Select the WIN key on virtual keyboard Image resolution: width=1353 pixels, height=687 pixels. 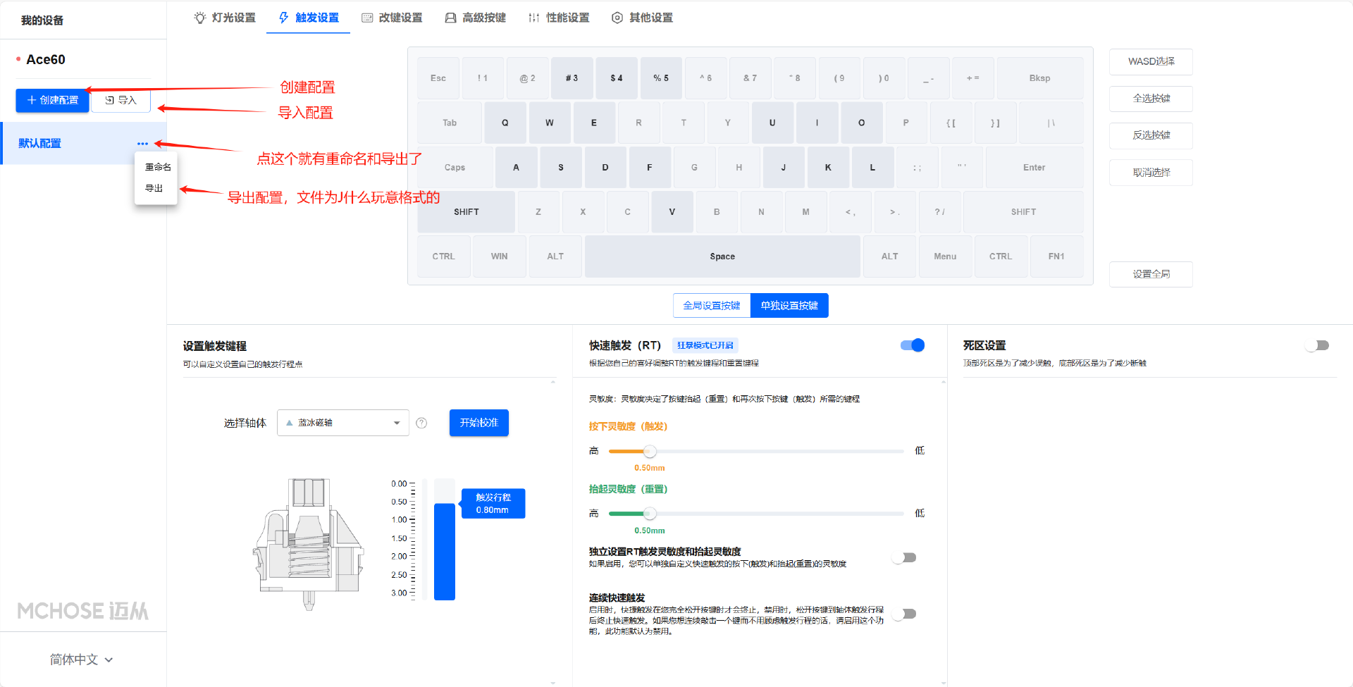(x=500, y=256)
